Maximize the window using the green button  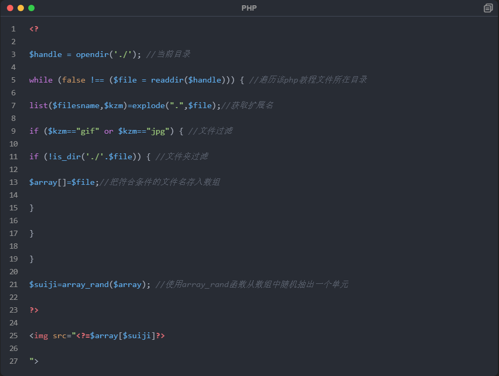coord(31,8)
